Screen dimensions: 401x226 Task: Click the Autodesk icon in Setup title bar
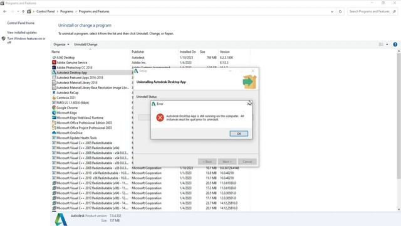coord(136,71)
